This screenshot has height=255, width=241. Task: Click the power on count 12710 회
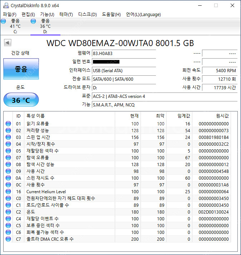pos(220,79)
